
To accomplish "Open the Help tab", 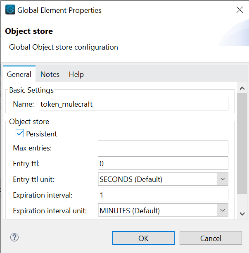I will [76, 74].
